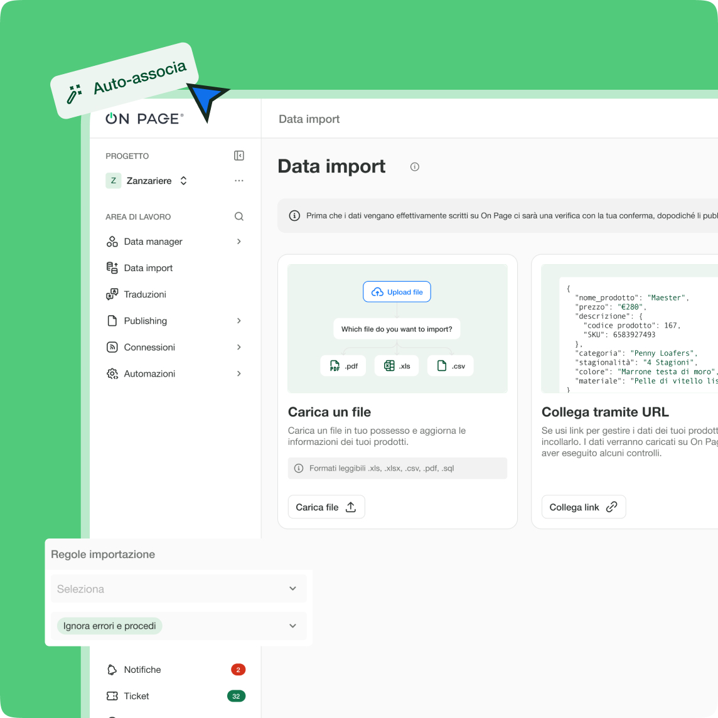Viewport: 718px width, 718px height.
Task: Open the Seleziona dropdown
Action: [178, 589]
